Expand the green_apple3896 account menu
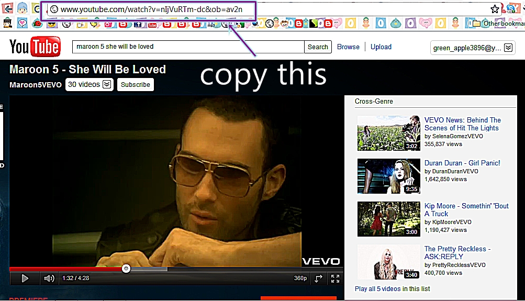525x301 pixels. pyautogui.click(x=473, y=48)
